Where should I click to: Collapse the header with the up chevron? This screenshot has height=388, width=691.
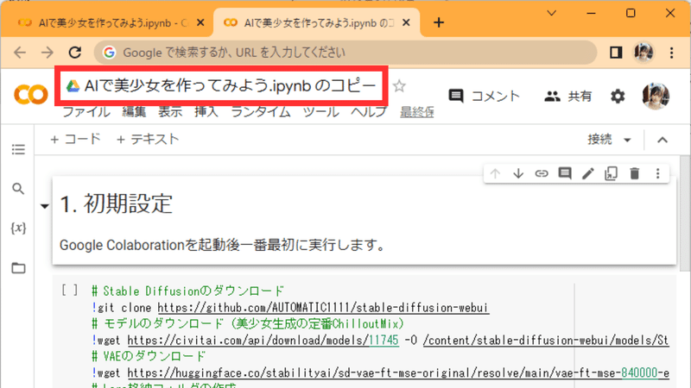click(x=662, y=140)
